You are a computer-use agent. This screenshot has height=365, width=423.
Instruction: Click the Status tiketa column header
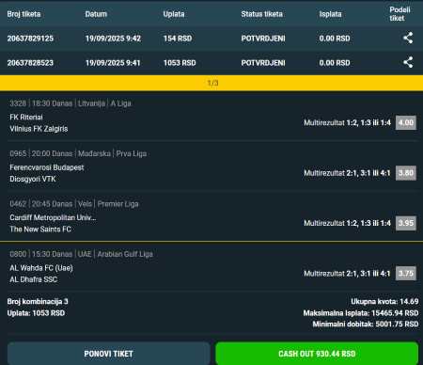click(x=262, y=14)
